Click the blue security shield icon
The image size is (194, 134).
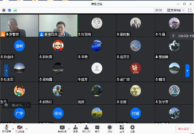point(10,10)
